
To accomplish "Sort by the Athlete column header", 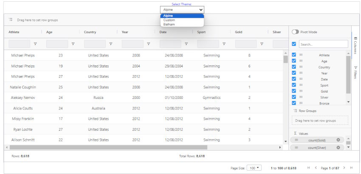I will coord(14,32).
